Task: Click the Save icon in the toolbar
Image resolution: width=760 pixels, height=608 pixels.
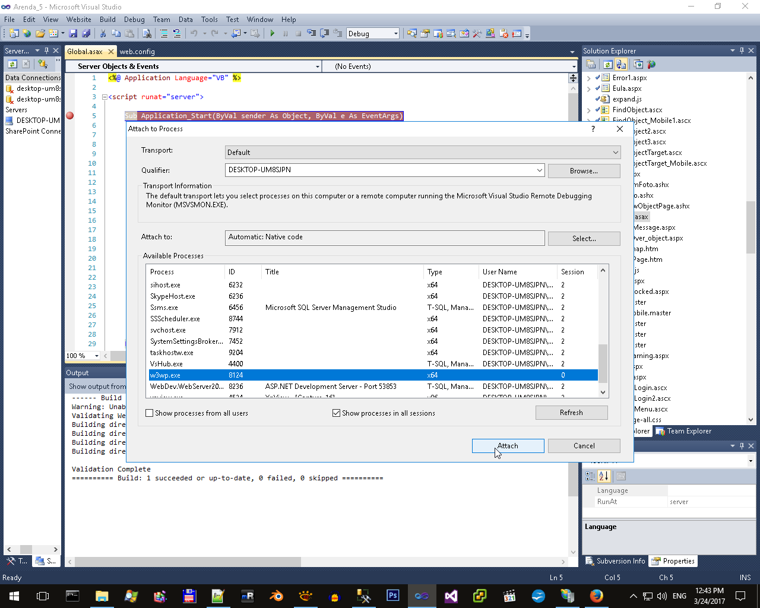Action: [x=72, y=34]
